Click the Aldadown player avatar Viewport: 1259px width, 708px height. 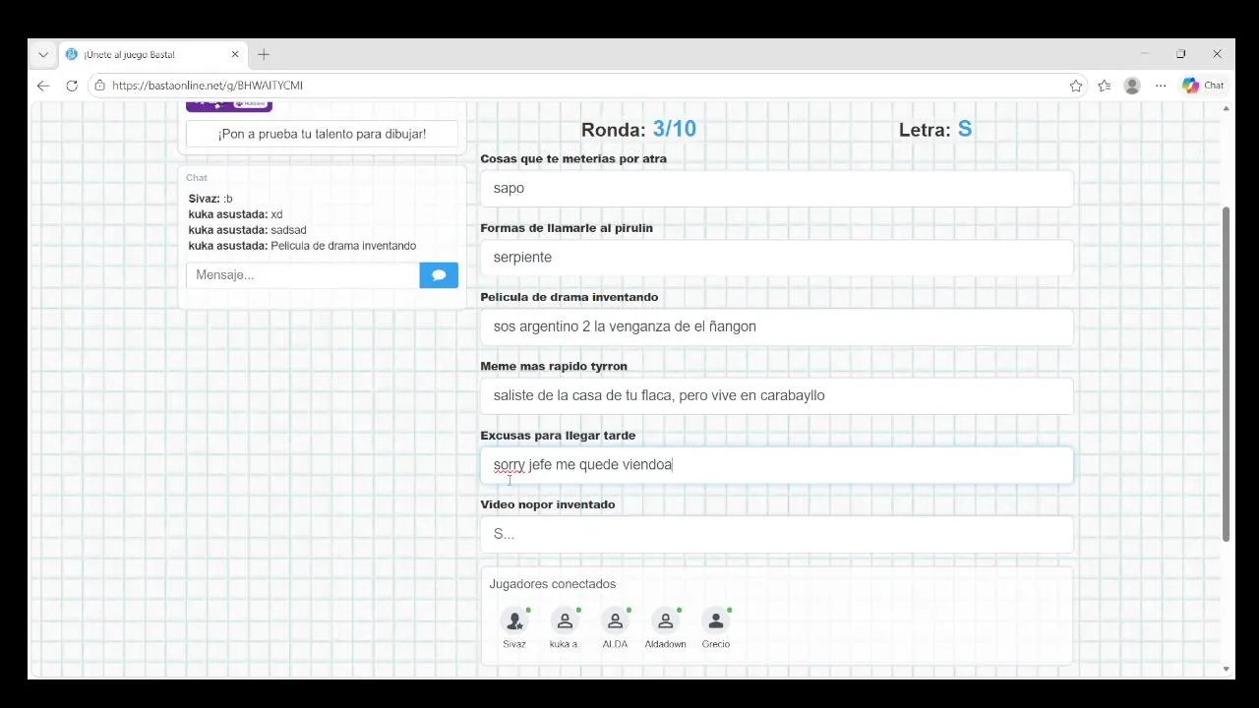point(666,620)
